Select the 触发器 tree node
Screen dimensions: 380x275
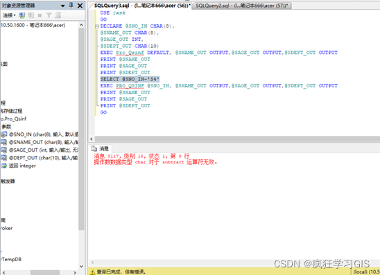[x=8, y=181]
